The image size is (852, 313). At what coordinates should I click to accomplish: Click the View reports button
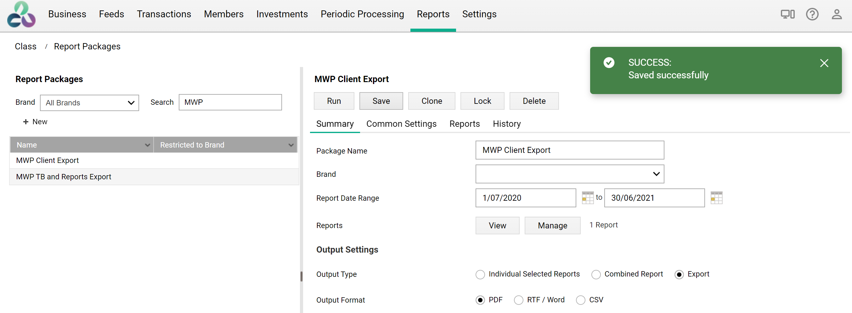coord(497,226)
